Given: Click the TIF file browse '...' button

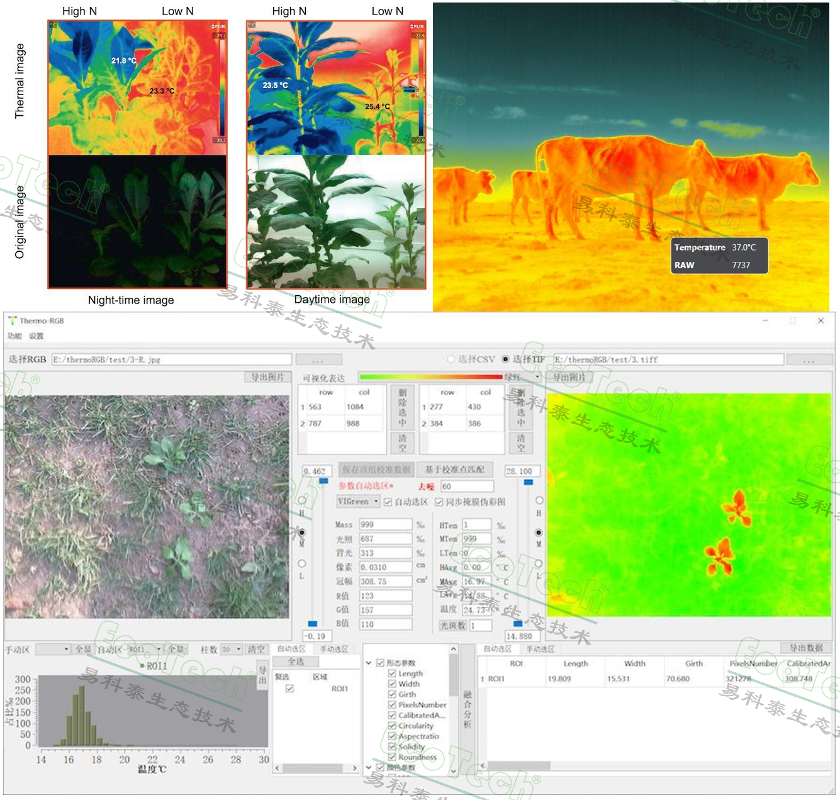Looking at the screenshot, I should click(x=809, y=359).
